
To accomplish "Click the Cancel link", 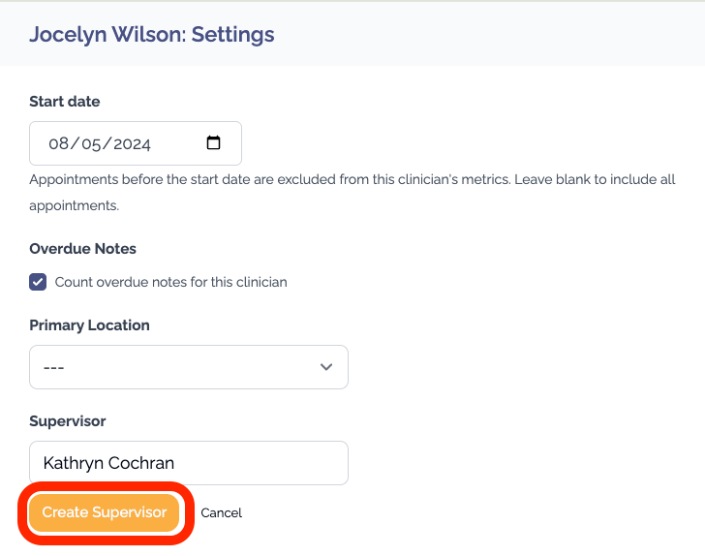I will (x=222, y=512).
